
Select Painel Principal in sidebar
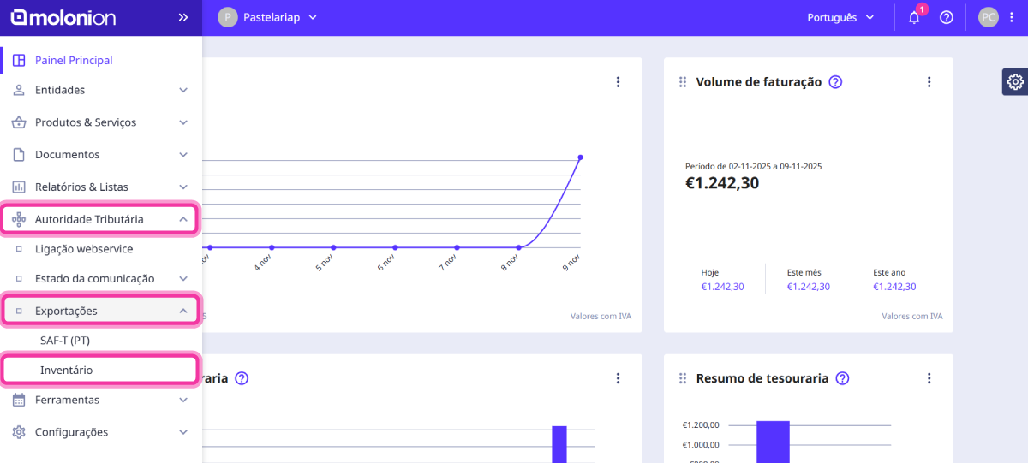[x=74, y=61]
